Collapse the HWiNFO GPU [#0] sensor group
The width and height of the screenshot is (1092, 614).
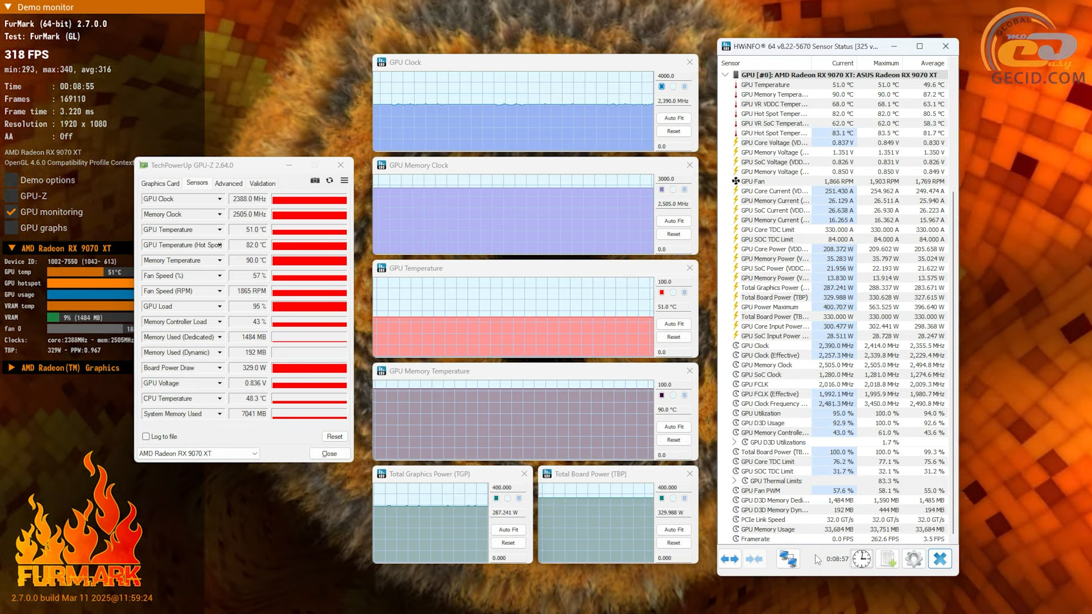point(725,74)
